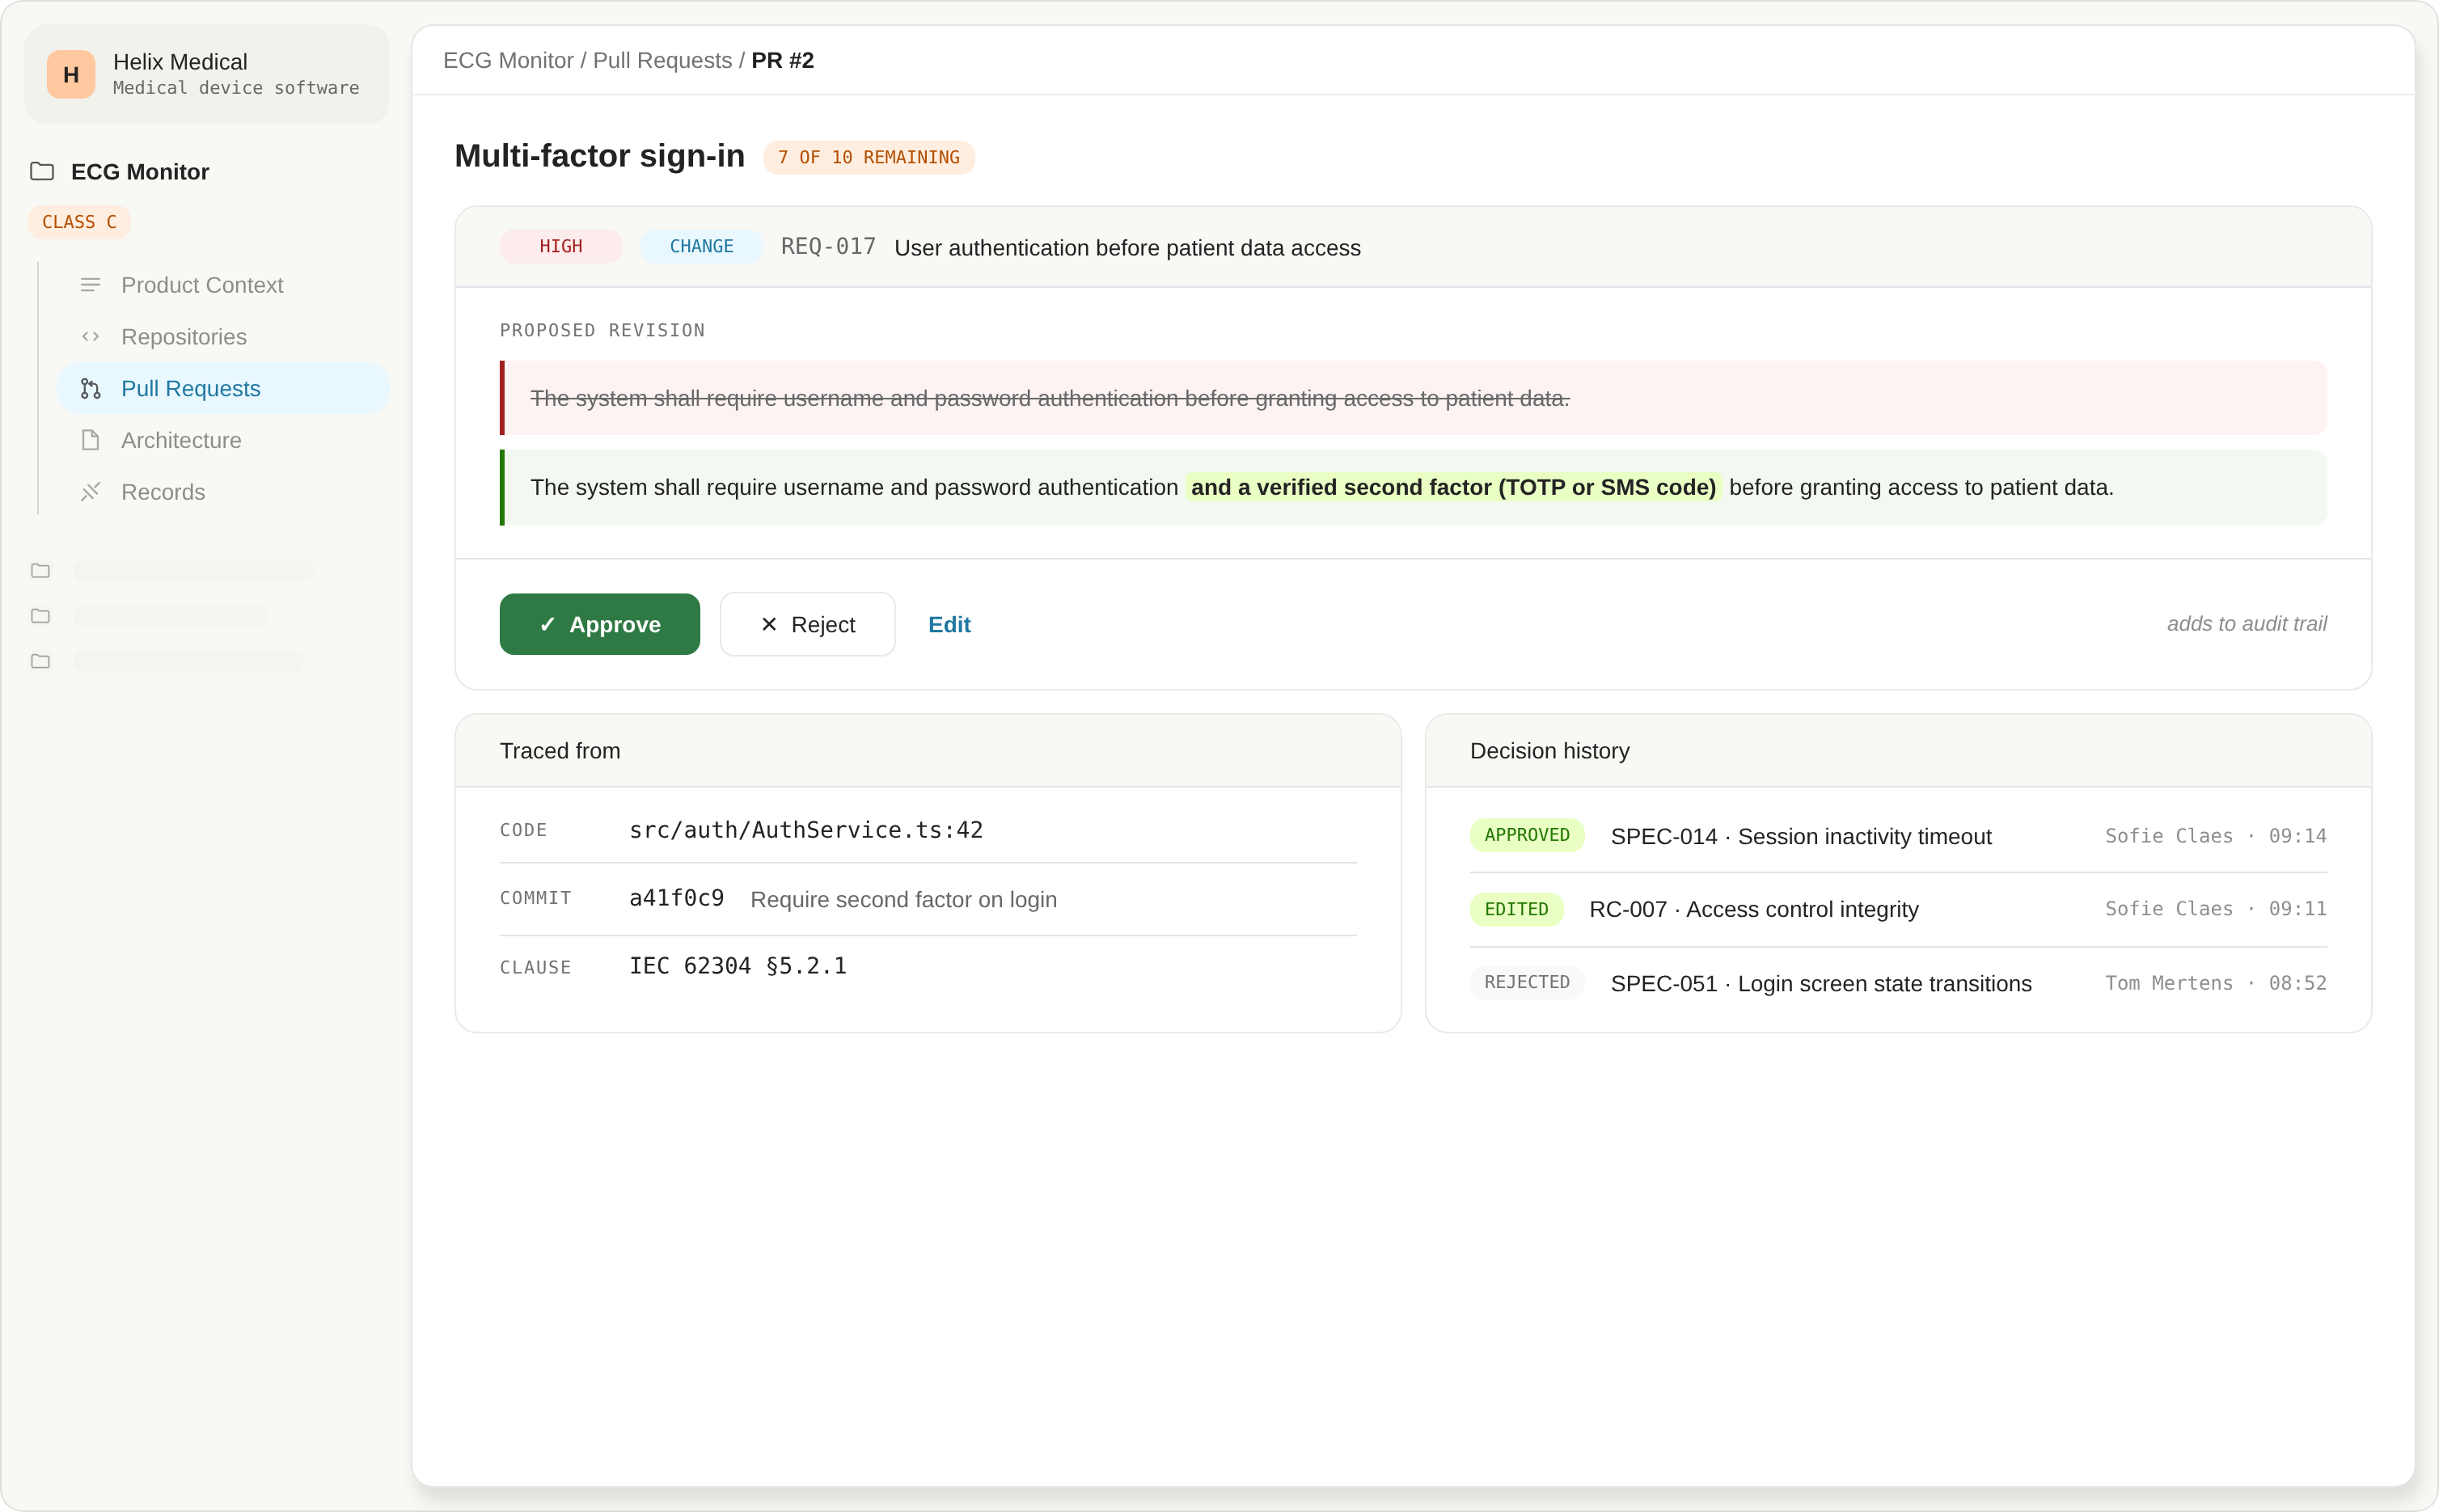The height and width of the screenshot is (1512, 2439).
Task: Click the Multi-factor sign-in heading
Action: point(599,156)
